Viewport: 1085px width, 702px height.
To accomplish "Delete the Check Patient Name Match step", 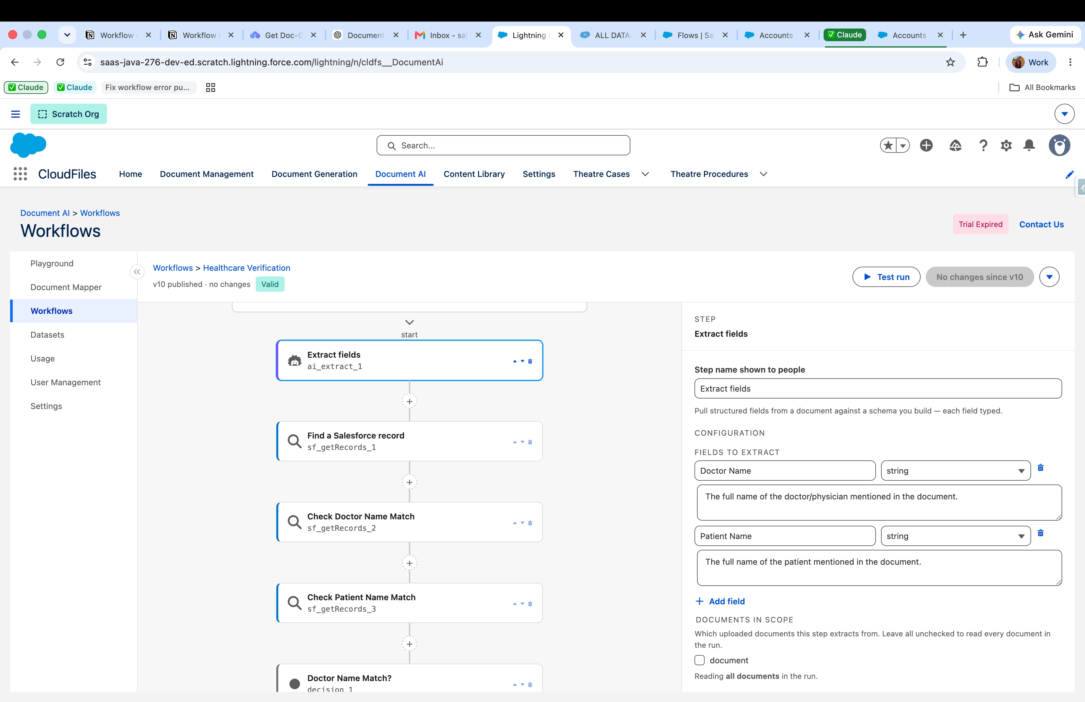I will coord(530,604).
